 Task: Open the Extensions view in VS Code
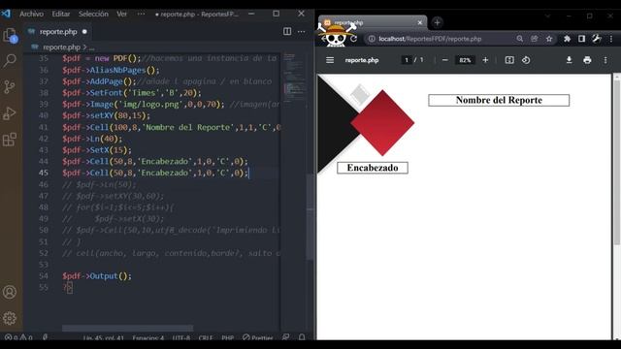(x=10, y=140)
